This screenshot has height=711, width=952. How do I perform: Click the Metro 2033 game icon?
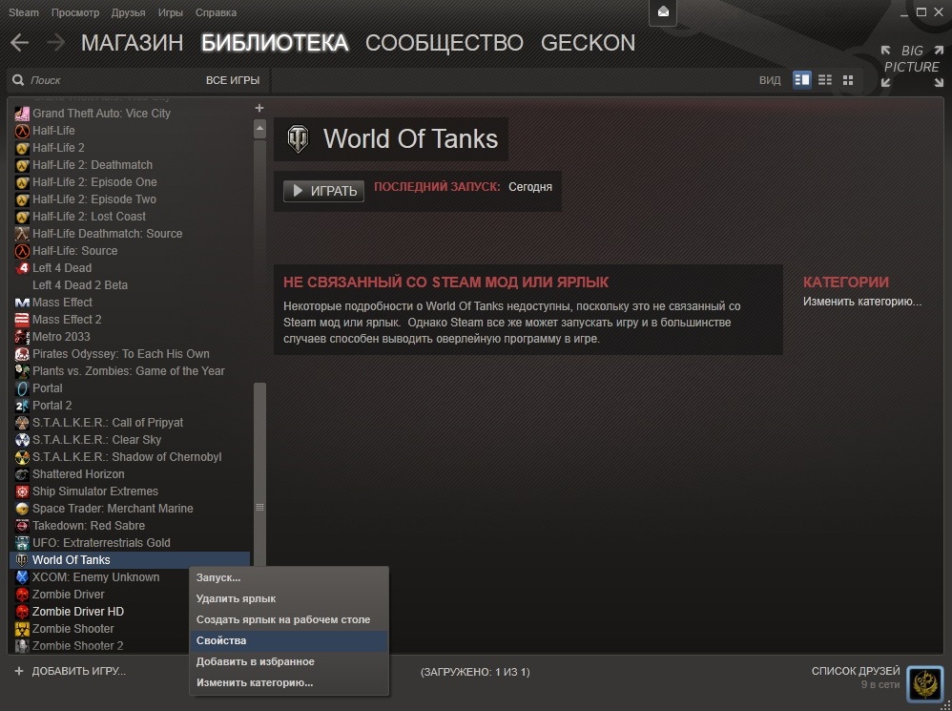coord(22,337)
